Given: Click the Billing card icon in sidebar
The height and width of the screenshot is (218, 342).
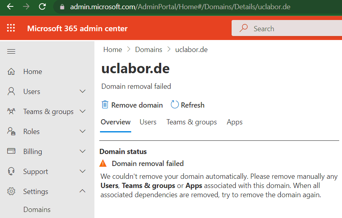Looking at the screenshot, I should tap(11, 151).
